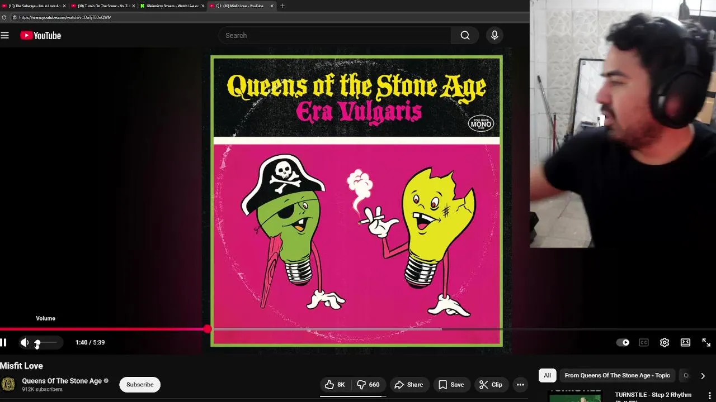Select the All filter chip

[547, 376]
